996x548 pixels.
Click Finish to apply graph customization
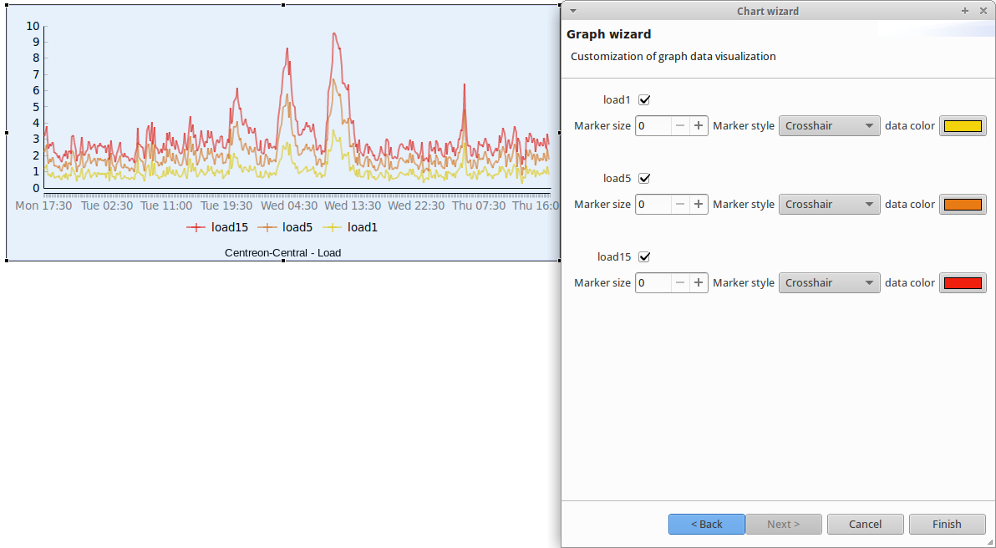pyautogui.click(x=947, y=524)
